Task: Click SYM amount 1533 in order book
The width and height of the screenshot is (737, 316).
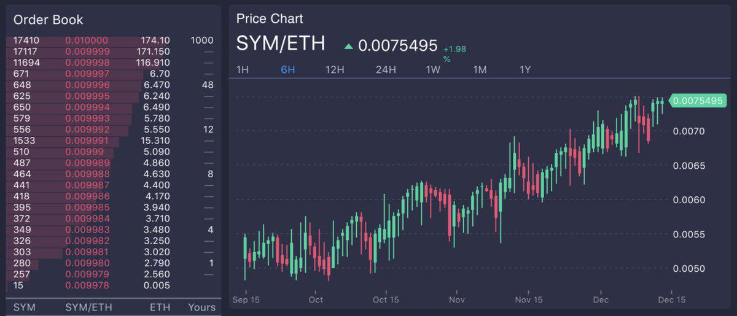Action: coord(24,141)
